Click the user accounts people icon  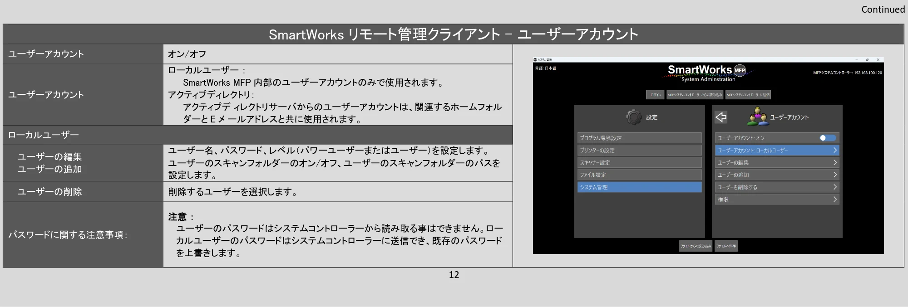pos(758,117)
